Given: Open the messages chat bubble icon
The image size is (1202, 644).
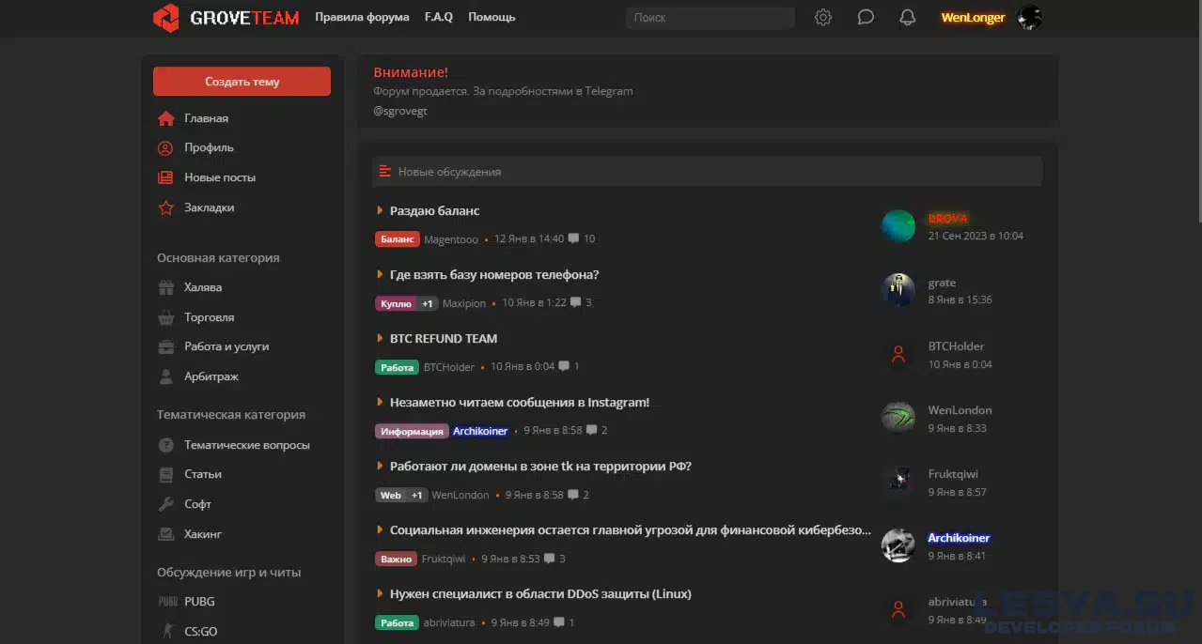Looking at the screenshot, I should pyautogui.click(x=866, y=18).
